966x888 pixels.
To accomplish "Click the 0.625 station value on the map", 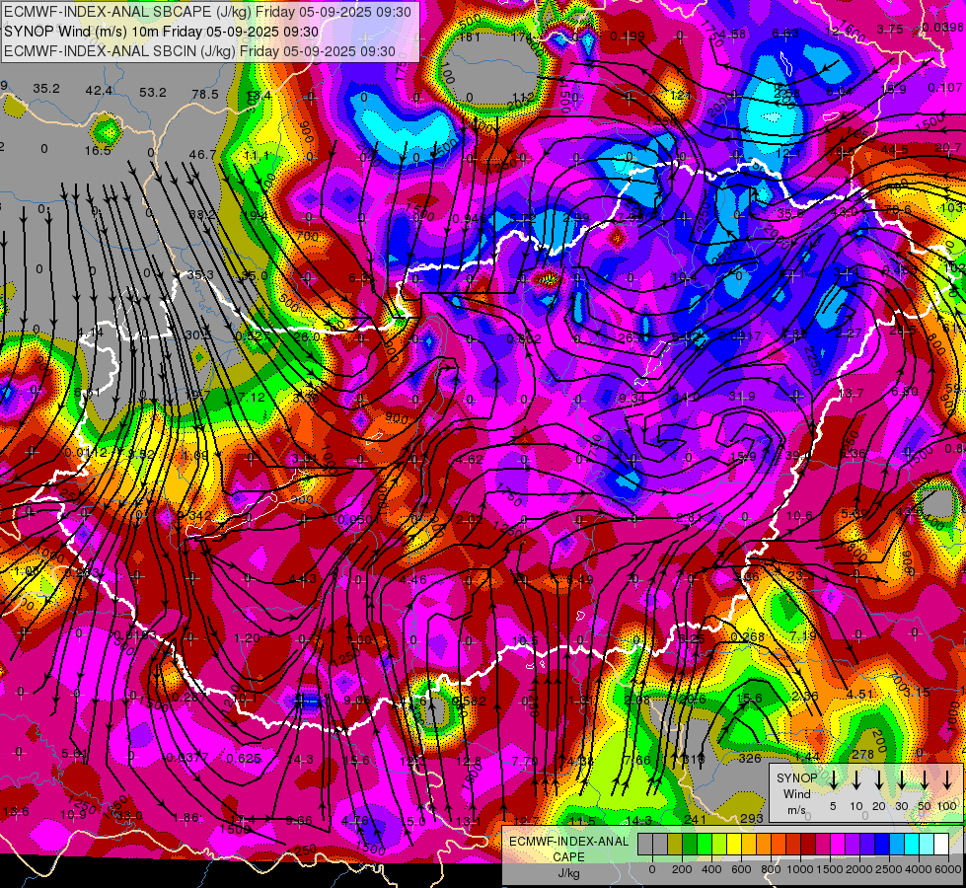I will [x=244, y=758].
